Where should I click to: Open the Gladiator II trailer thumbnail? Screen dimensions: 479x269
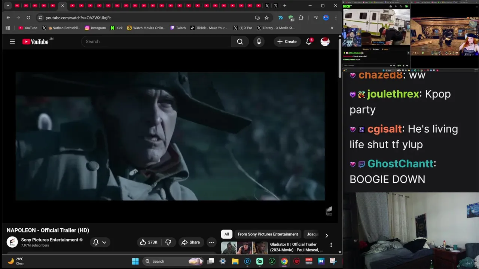click(244, 248)
